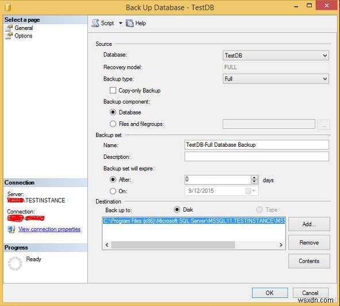Select the Tape destination radio button
This screenshot has width=340, height=306.
point(259,209)
